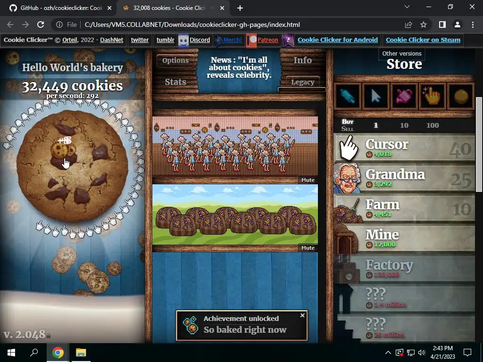Open the Merch! link
This screenshot has width=483, height=362.
click(233, 40)
